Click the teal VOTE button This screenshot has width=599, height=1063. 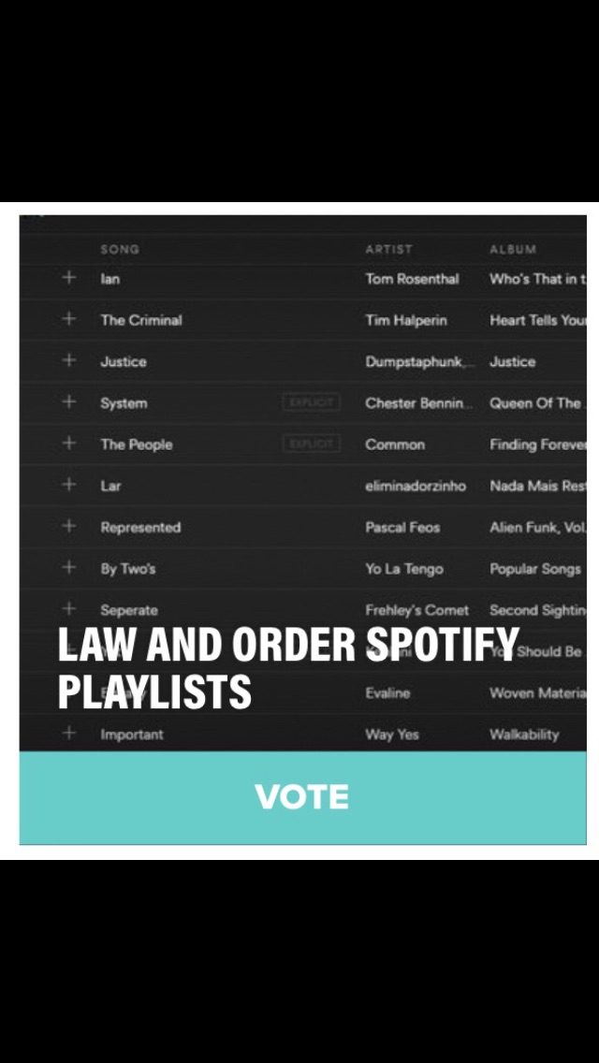[x=302, y=797]
